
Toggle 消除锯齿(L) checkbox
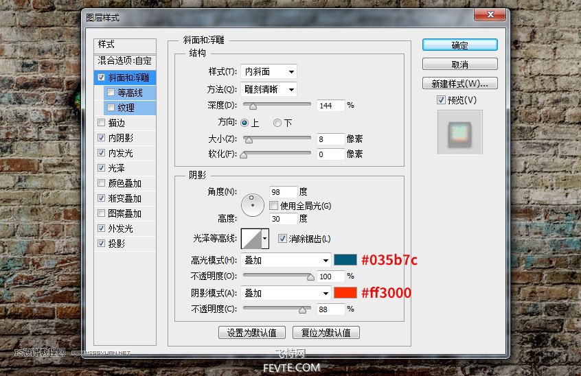tap(282, 239)
